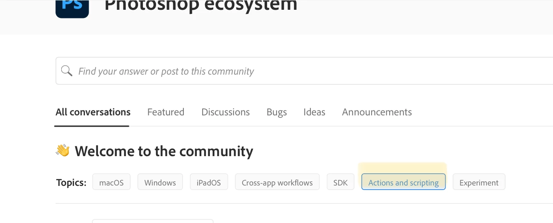The height and width of the screenshot is (223, 553).
Task: Open the Discussions tab
Action: point(225,112)
